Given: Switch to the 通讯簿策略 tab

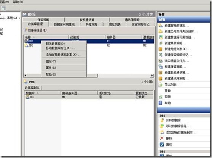Looking at the screenshot, I should point(132,20).
